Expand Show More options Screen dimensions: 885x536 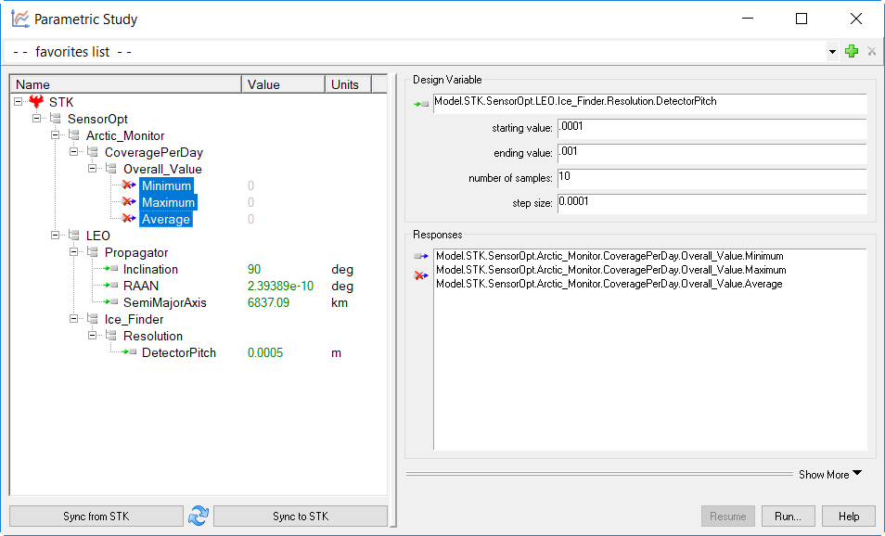tap(829, 474)
